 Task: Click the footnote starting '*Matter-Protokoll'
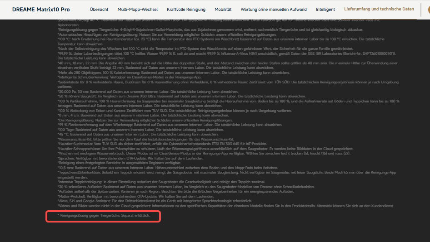click(x=136, y=196)
